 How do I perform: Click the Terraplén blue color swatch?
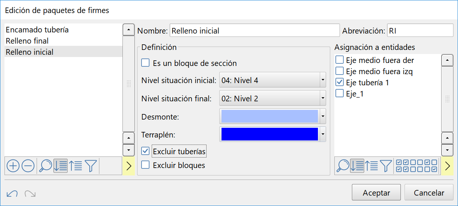pyautogui.click(x=269, y=134)
